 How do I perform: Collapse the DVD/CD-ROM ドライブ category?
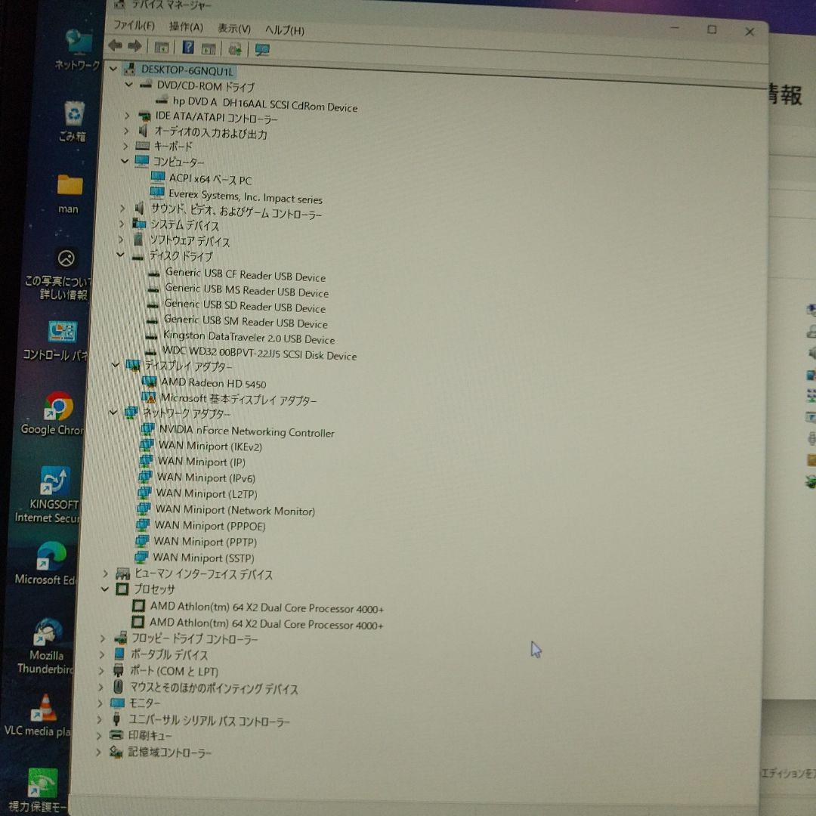point(128,84)
